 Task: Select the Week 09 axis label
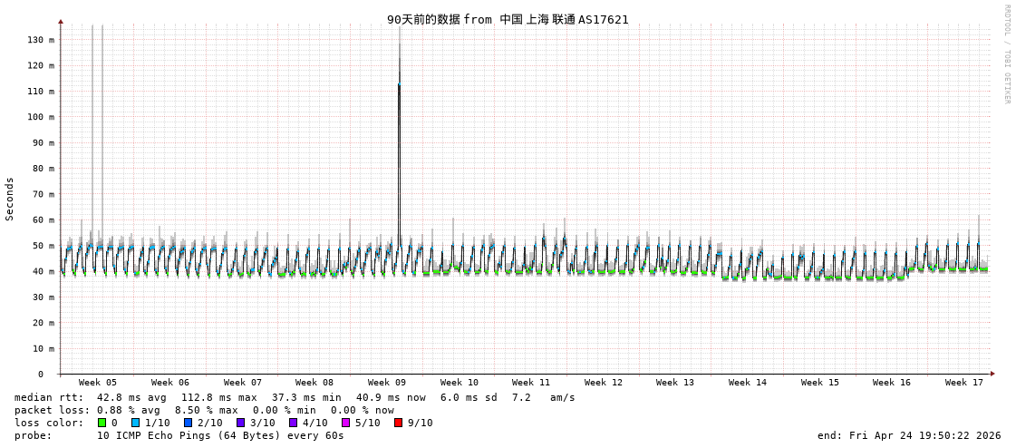[x=387, y=383]
